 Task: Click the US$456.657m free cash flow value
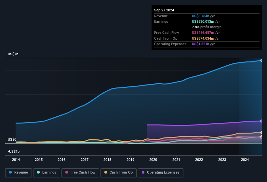click(203, 32)
